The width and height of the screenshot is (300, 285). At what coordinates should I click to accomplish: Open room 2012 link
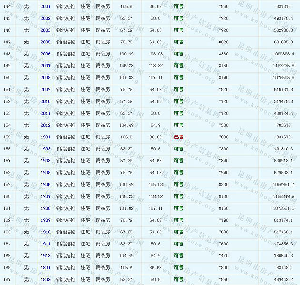pyautogui.click(x=45, y=125)
